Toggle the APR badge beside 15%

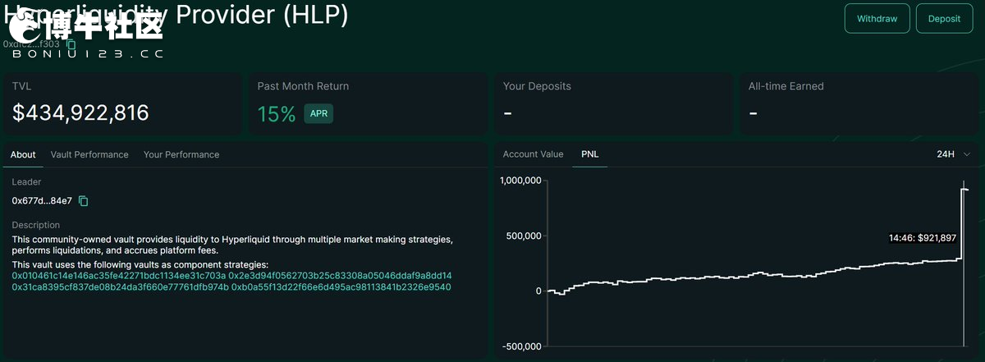coord(318,113)
